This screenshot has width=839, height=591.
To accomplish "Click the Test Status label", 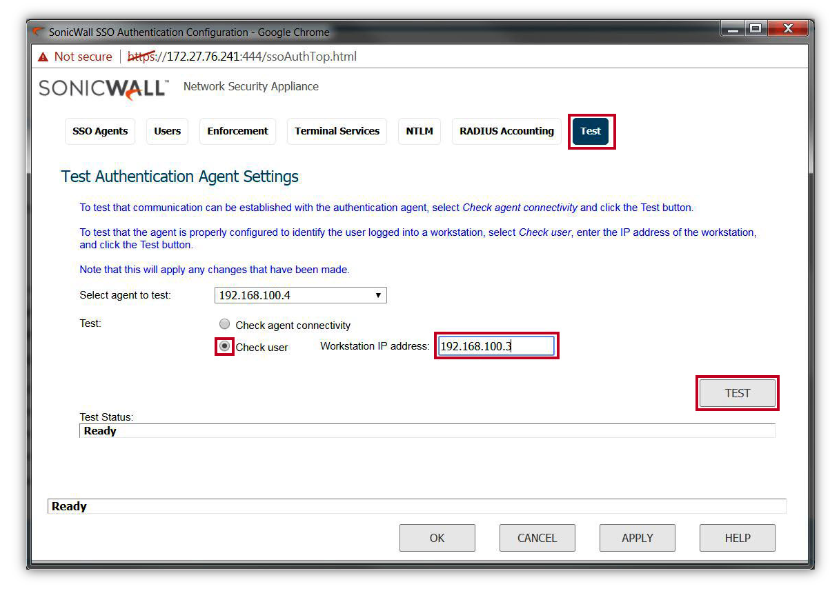I will click(106, 417).
